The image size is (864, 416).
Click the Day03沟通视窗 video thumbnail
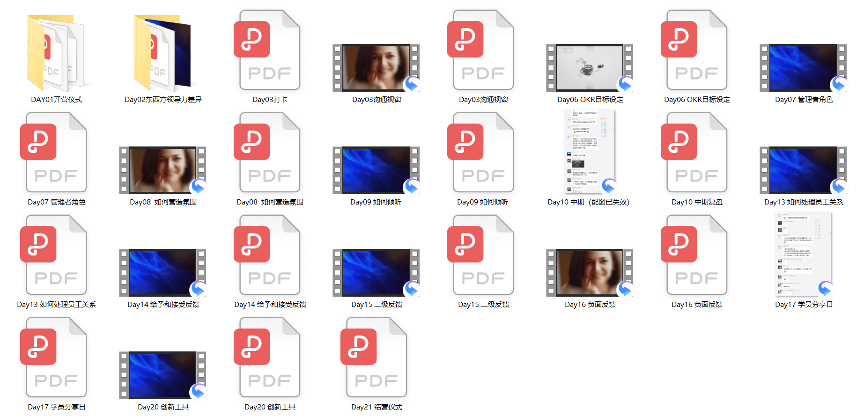(377, 68)
